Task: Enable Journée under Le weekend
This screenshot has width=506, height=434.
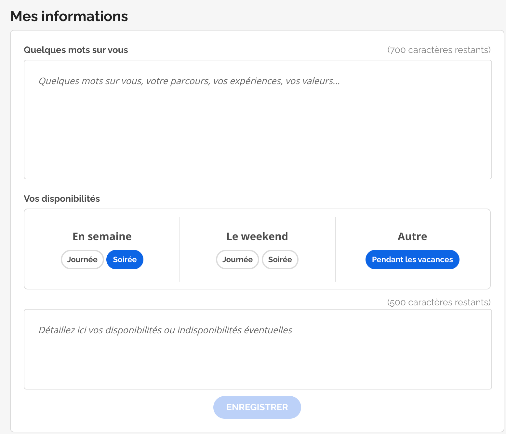Action: [237, 260]
